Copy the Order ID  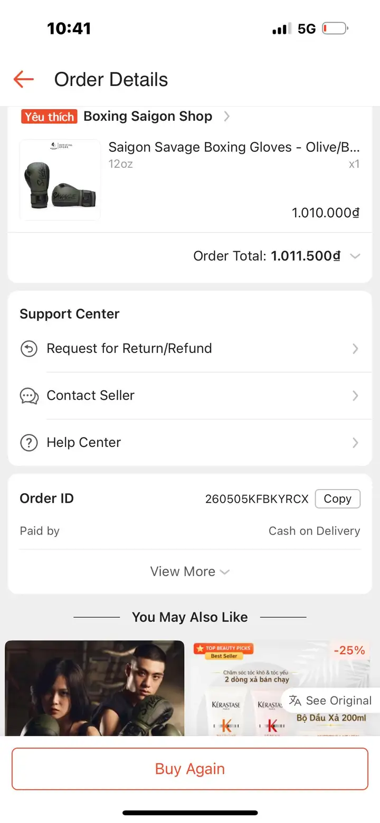tap(338, 499)
